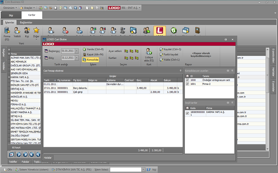Viewport: 278px width, 173px height.
Task: Click the user with red stop sign icon
Action: 65,31
